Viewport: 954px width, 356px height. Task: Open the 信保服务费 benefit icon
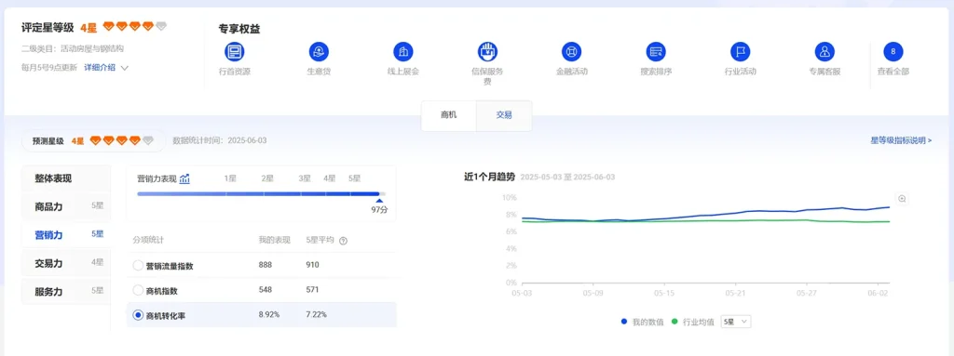[487, 52]
